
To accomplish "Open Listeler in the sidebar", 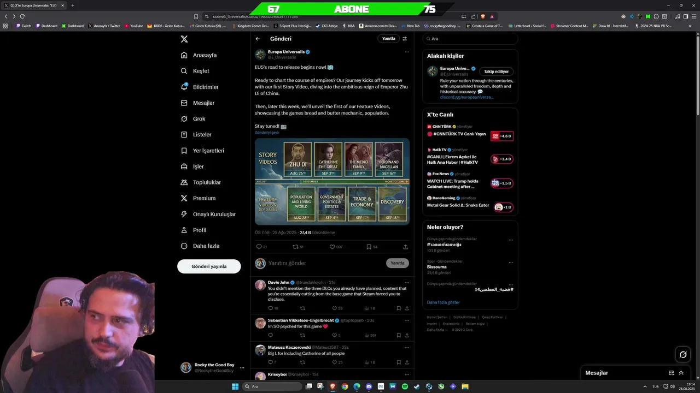I will point(196,134).
